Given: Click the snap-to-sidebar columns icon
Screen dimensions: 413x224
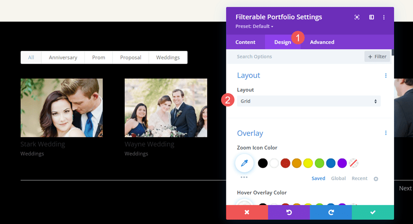Looking at the screenshot, I should [371, 17].
